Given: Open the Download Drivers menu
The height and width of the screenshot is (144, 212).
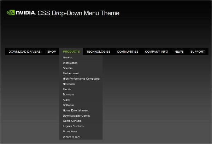Looking at the screenshot, I should tap(25, 52).
